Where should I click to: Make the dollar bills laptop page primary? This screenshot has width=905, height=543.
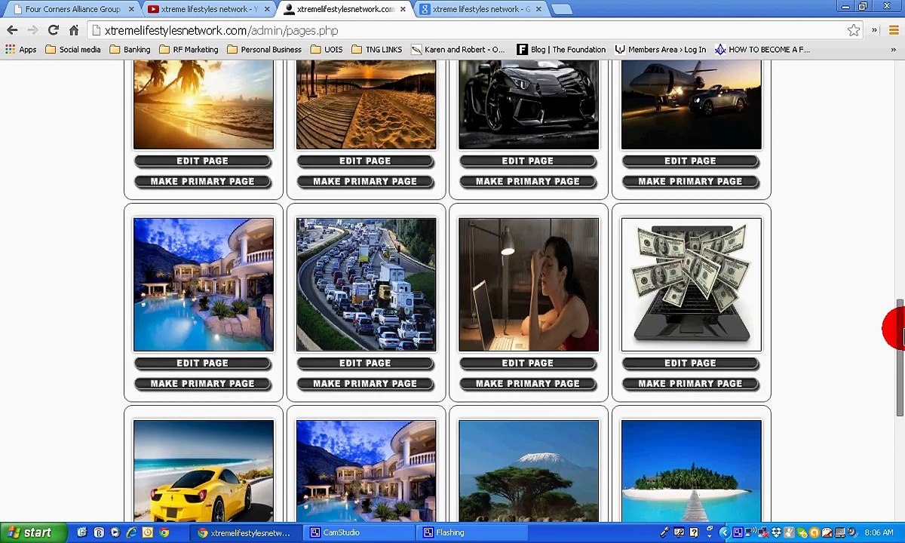691,384
